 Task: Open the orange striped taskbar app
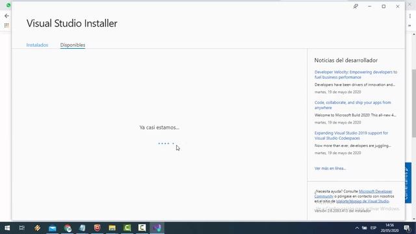pyautogui.click(x=37, y=228)
